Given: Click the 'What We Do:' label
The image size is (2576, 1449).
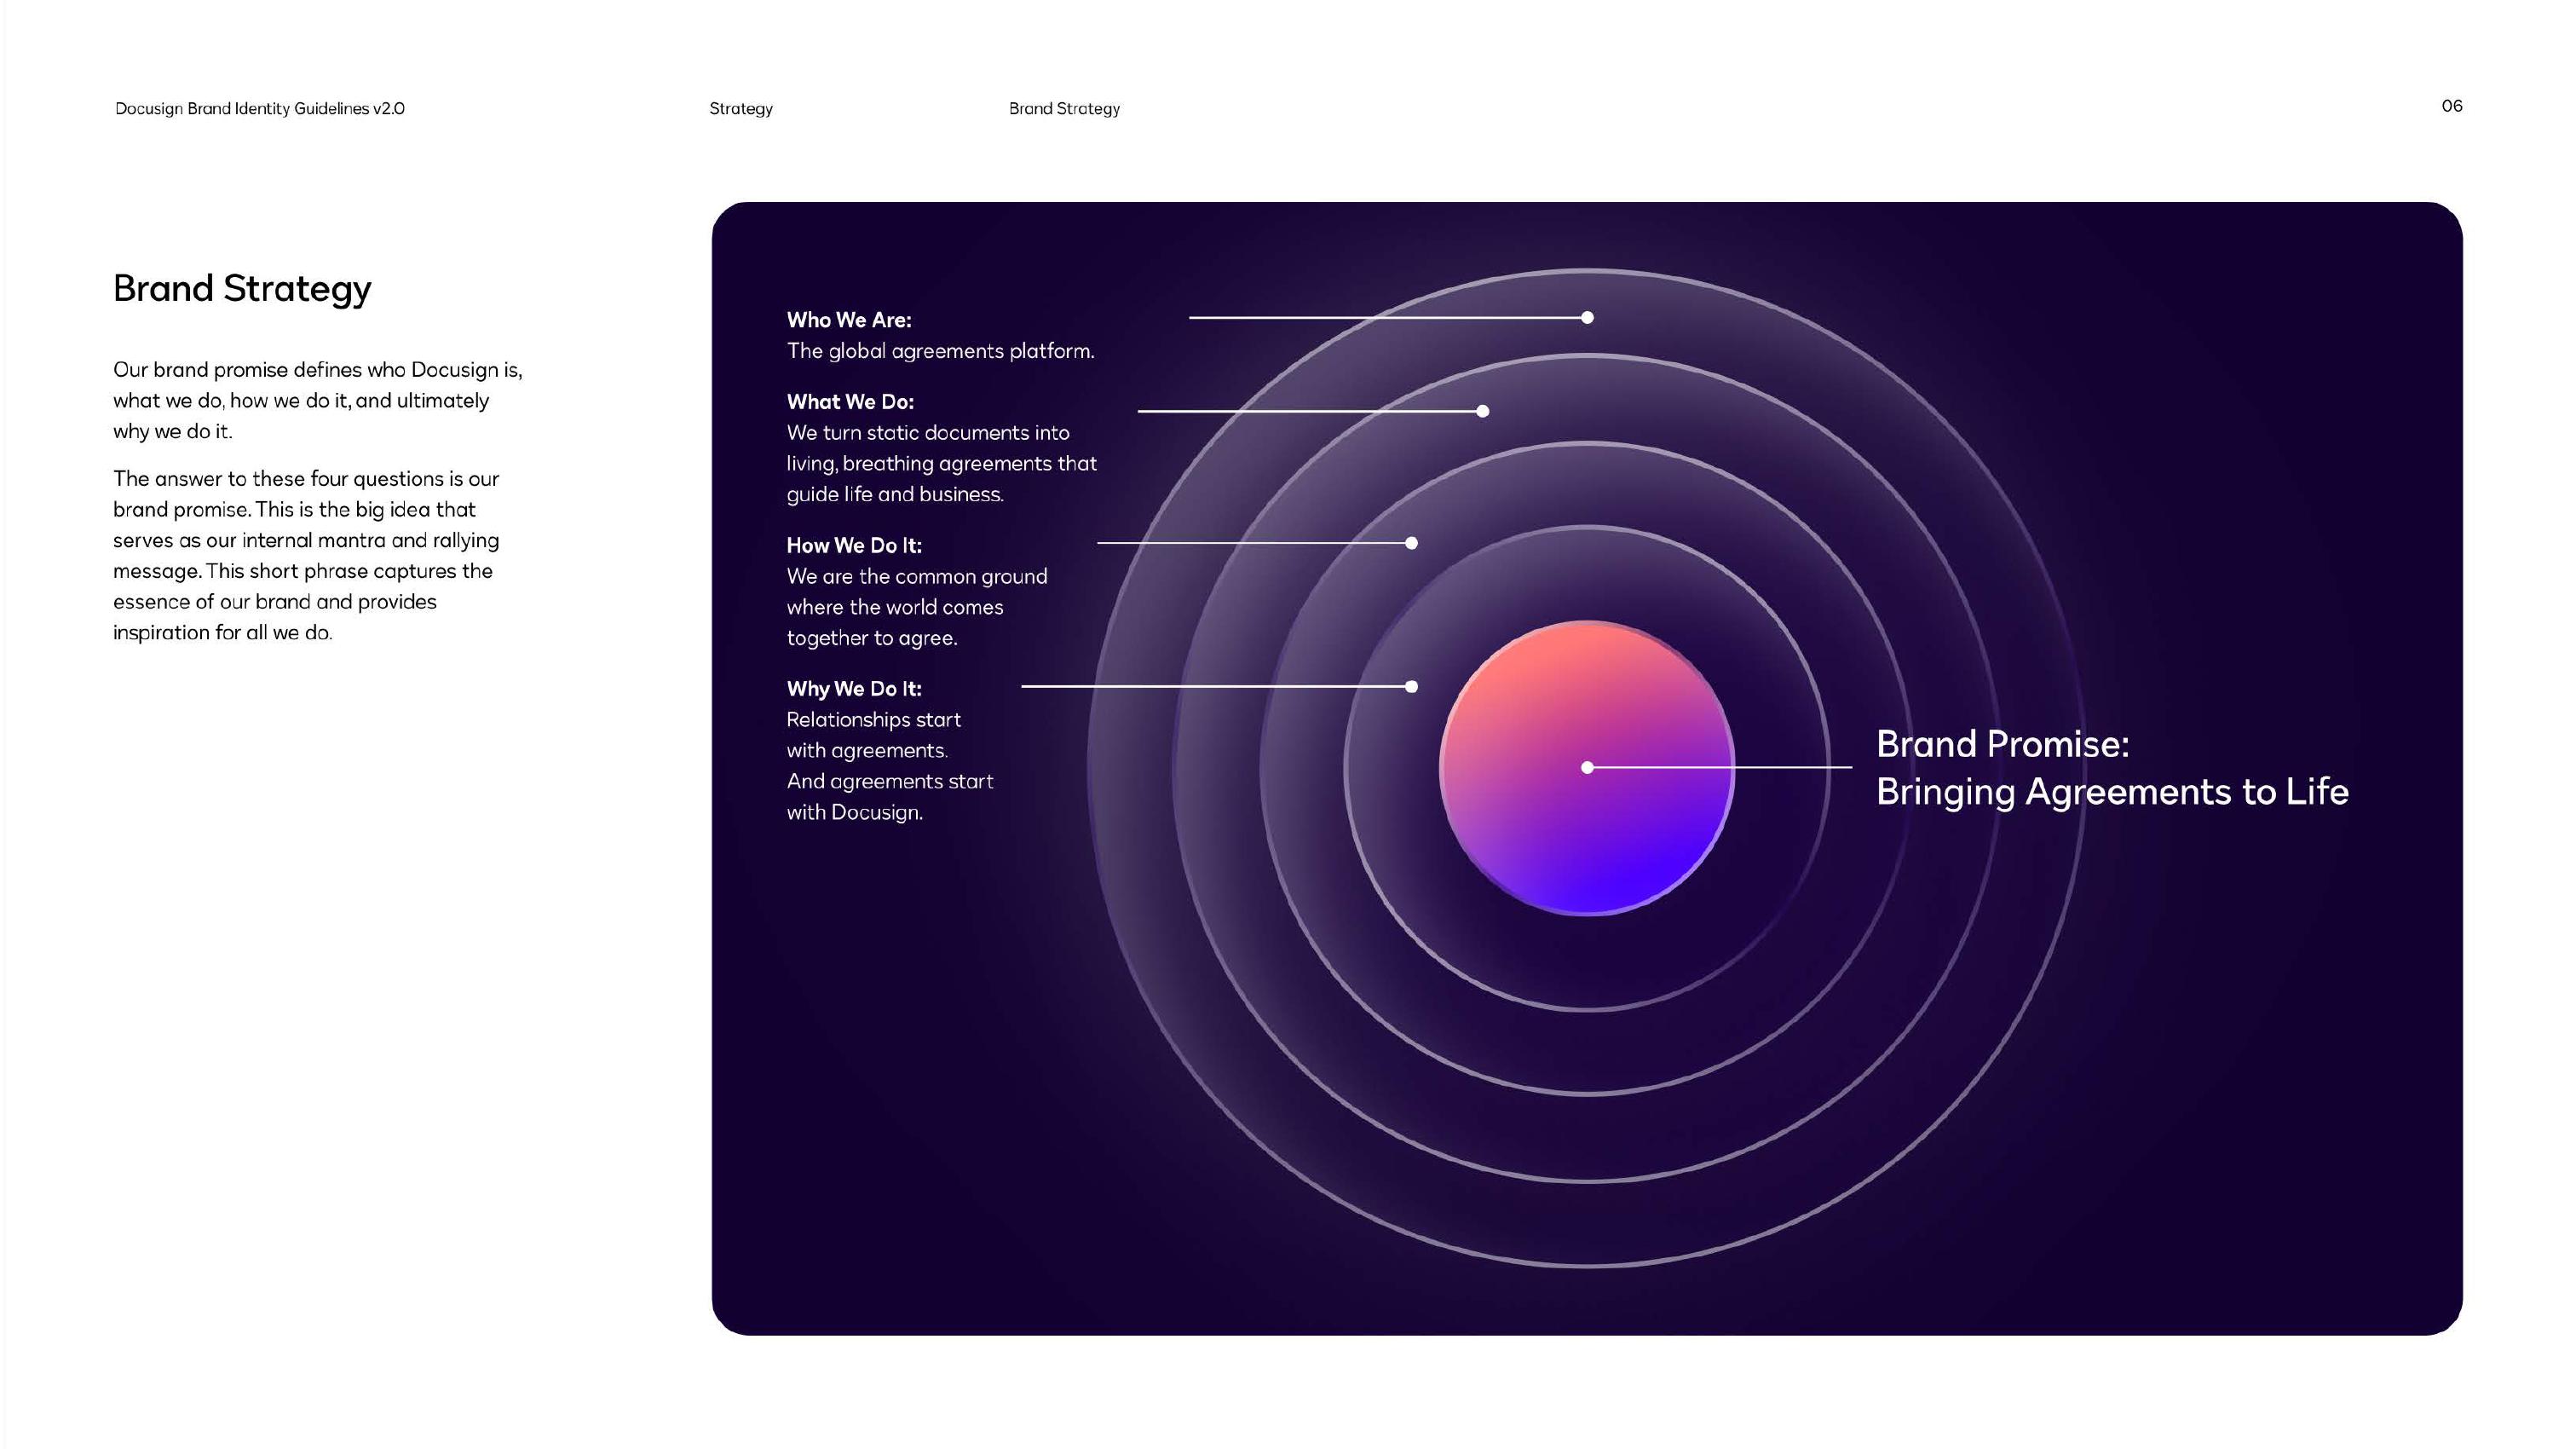Looking at the screenshot, I should (x=849, y=402).
